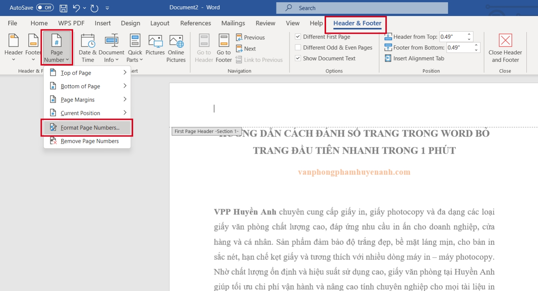
Task: Open the Page Margins submenu
Action: 87,100
